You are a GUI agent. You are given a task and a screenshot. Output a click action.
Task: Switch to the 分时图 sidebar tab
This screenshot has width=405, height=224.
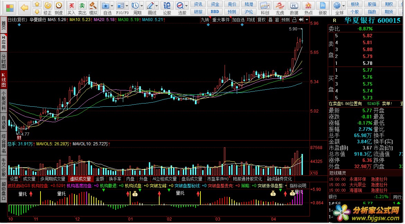click(x=3, y=61)
